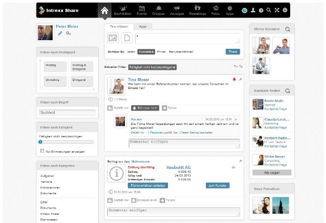Open Apps in the top navigation bar
This screenshot has height=223, width=326.
click(x=229, y=11)
